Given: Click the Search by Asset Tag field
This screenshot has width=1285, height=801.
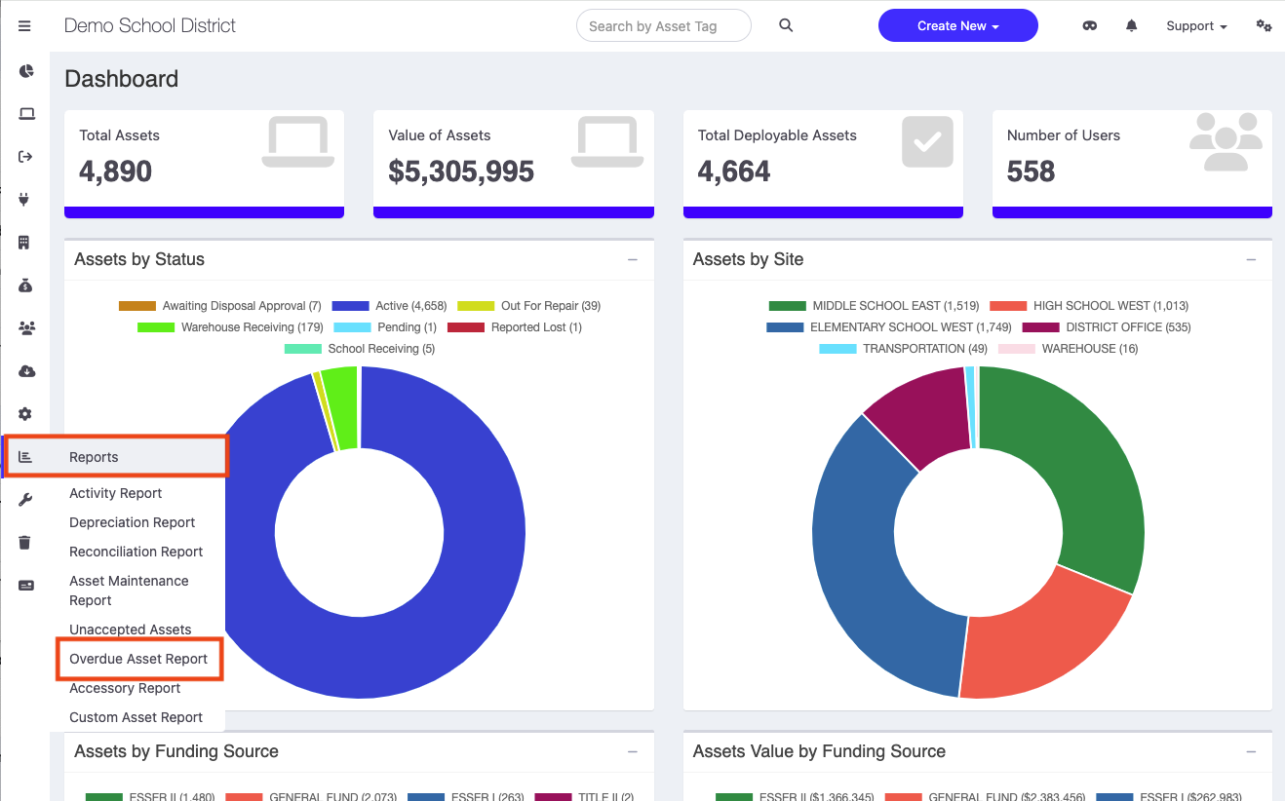Looking at the screenshot, I should point(663,26).
